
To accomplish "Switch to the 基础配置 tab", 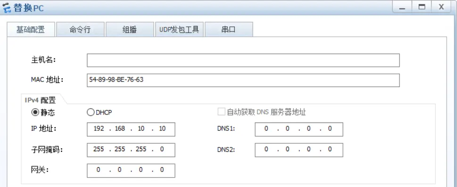I will (x=31, y=29).
